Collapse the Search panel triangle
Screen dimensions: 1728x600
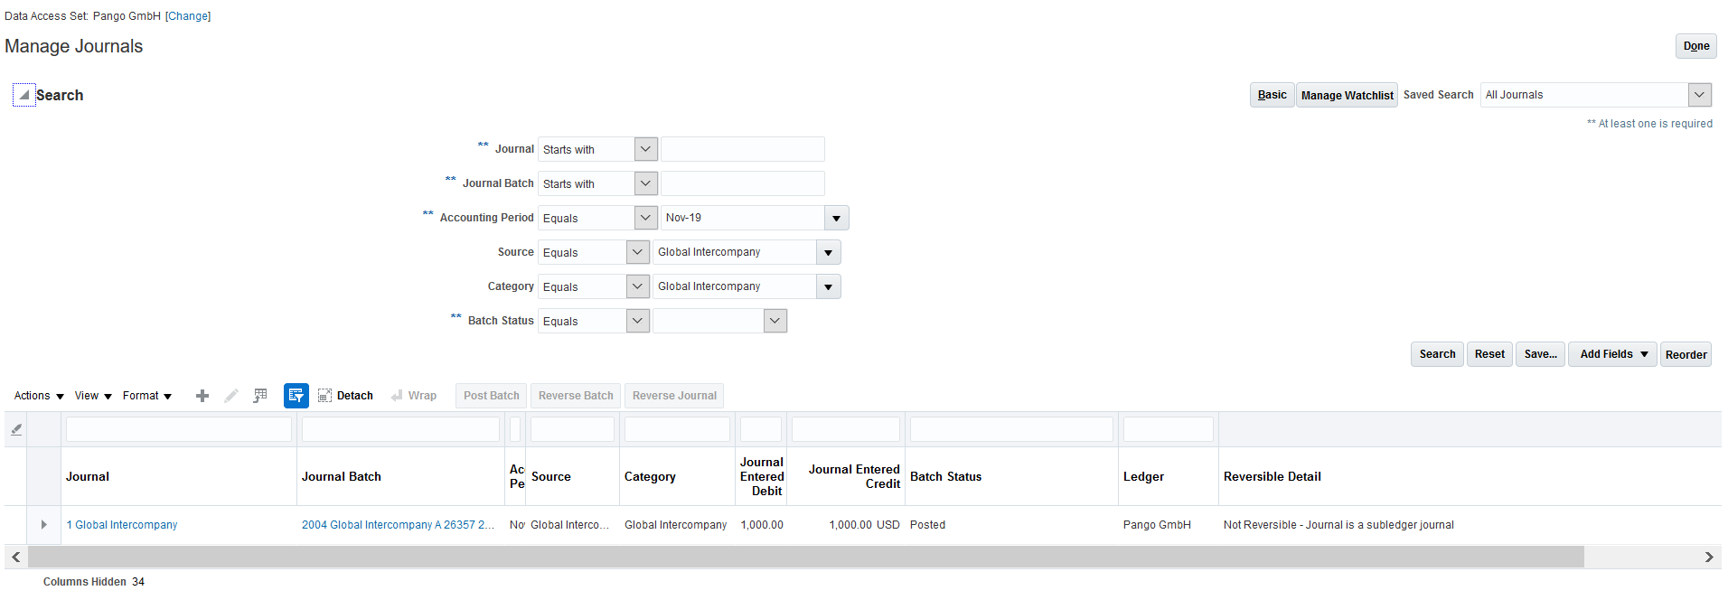[x=23, y=95]
